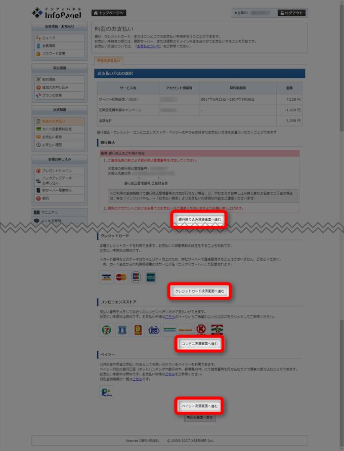Click the 7,128 円 amount cell
Screen dimensions: 344x451
pos(289,100)
